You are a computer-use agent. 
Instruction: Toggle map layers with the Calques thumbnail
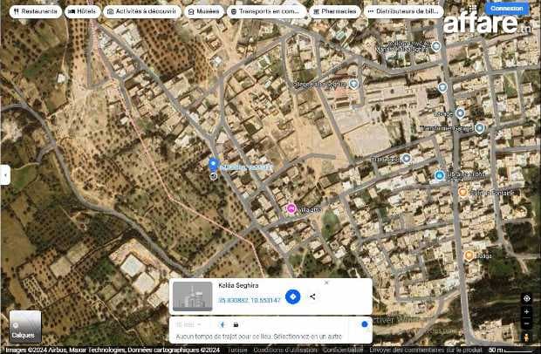pyautogui.click(x=24, y=326)
